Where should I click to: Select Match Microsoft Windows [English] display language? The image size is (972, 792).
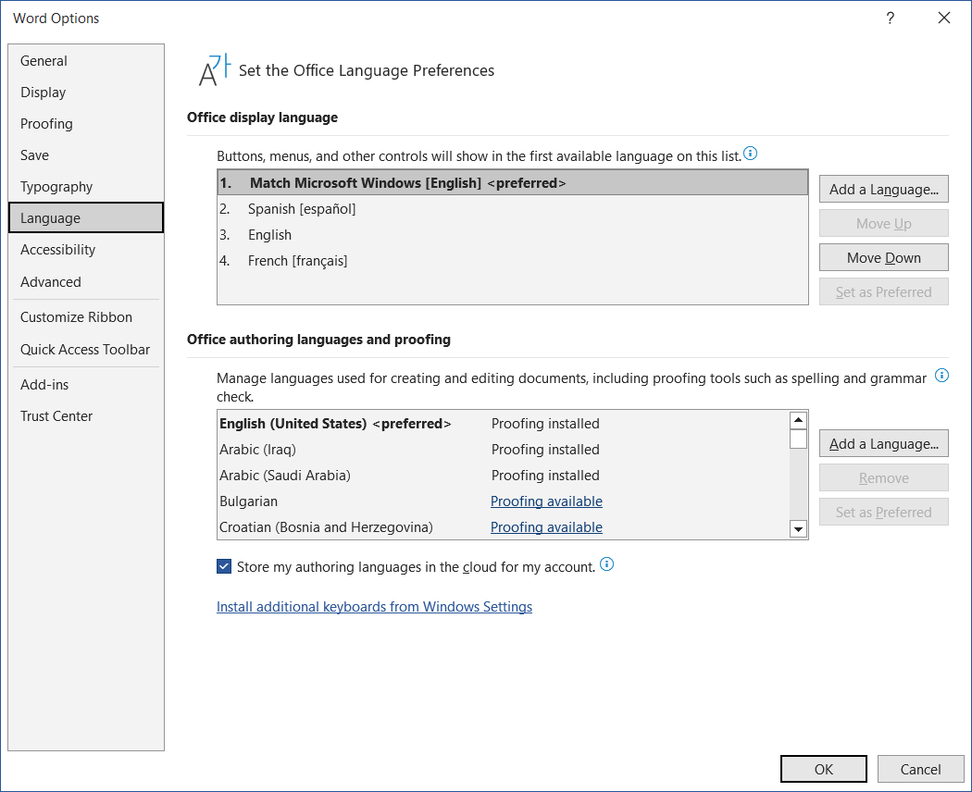(x=513, y=183)
